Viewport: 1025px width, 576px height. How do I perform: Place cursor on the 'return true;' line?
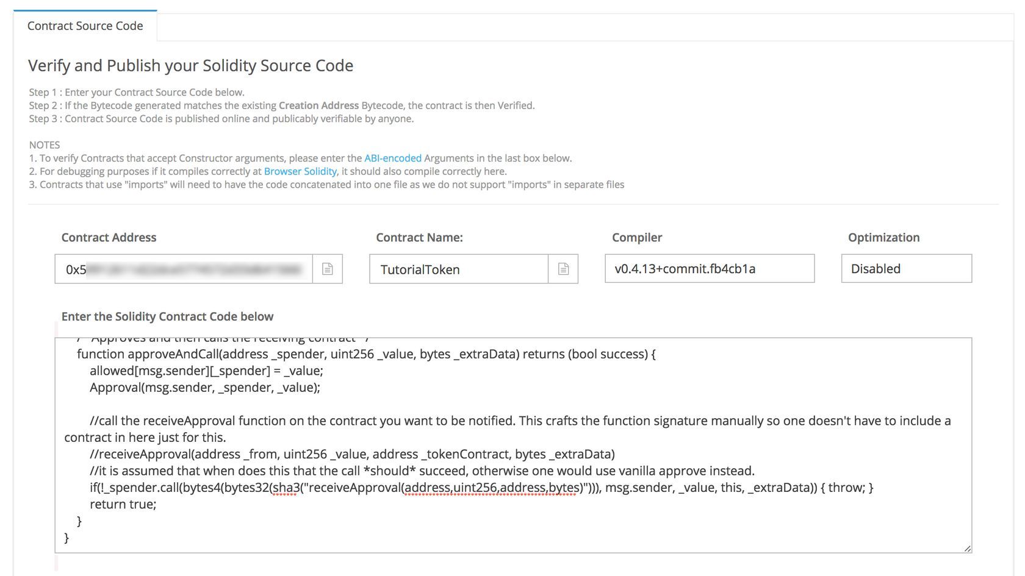pyautogui.click(x=123, y=504)
